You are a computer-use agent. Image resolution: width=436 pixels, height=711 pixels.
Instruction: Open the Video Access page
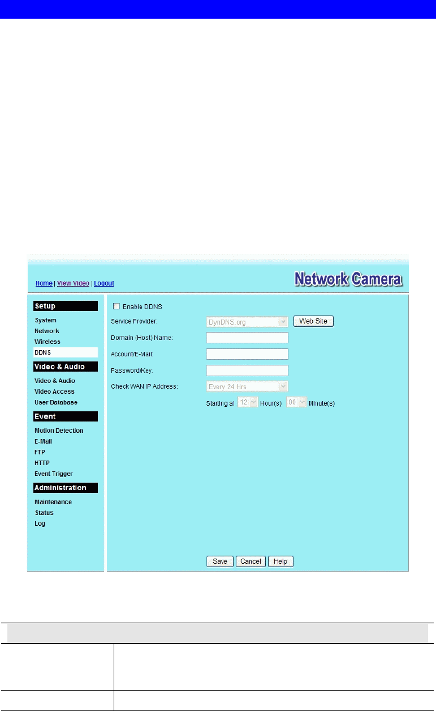pos(54,391)
